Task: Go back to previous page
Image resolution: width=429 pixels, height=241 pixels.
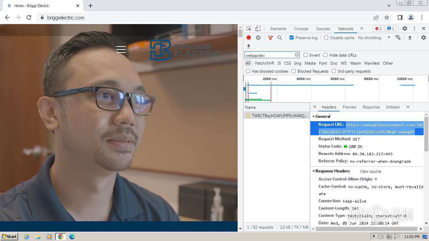Action: coord(7,17)
